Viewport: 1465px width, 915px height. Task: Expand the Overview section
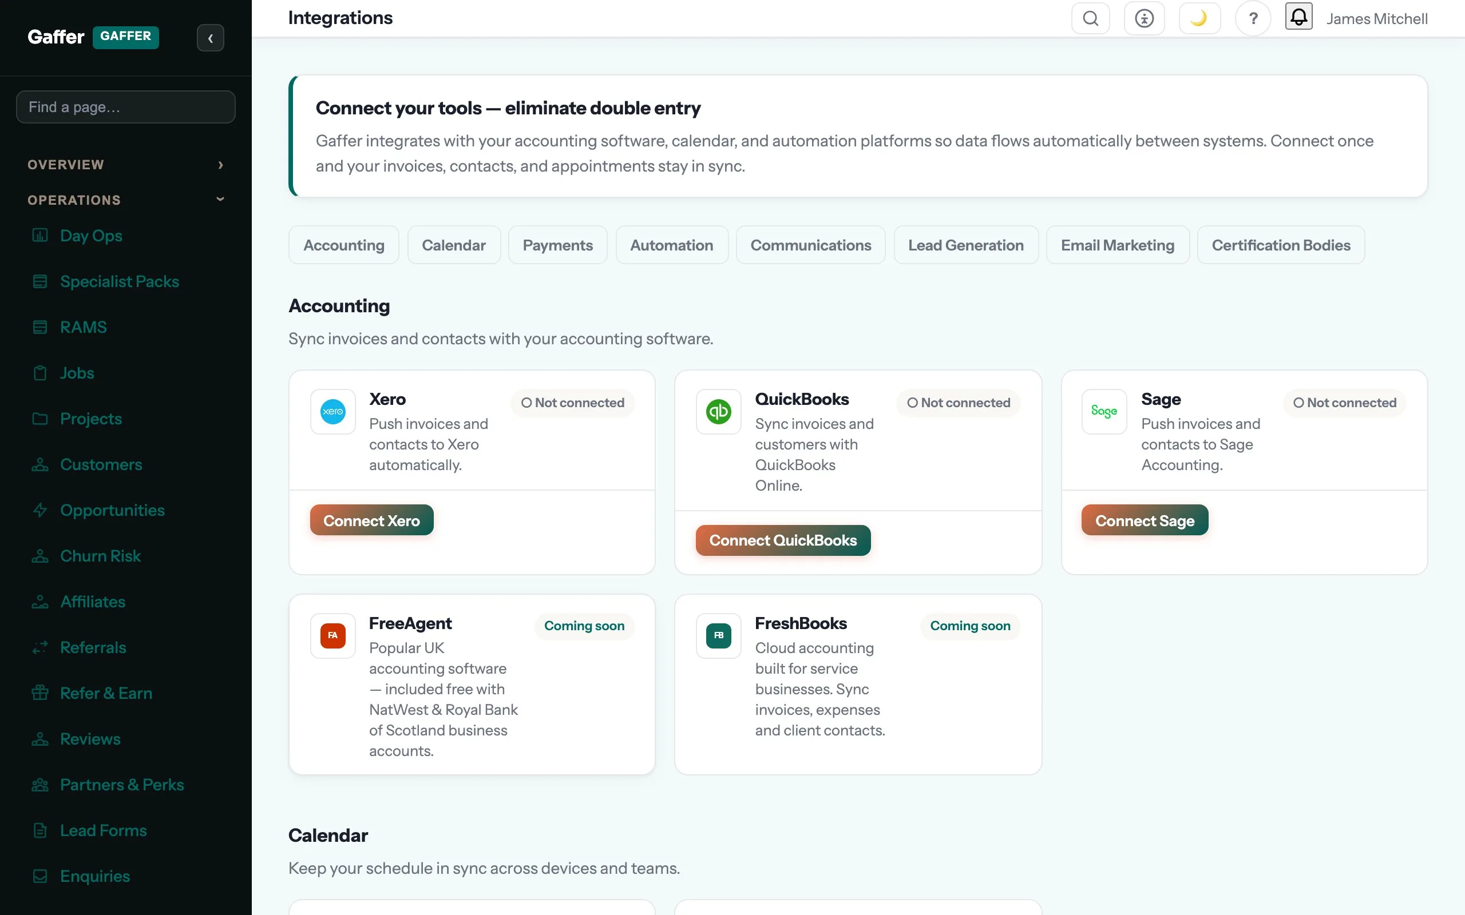click(x=126, y=165)
